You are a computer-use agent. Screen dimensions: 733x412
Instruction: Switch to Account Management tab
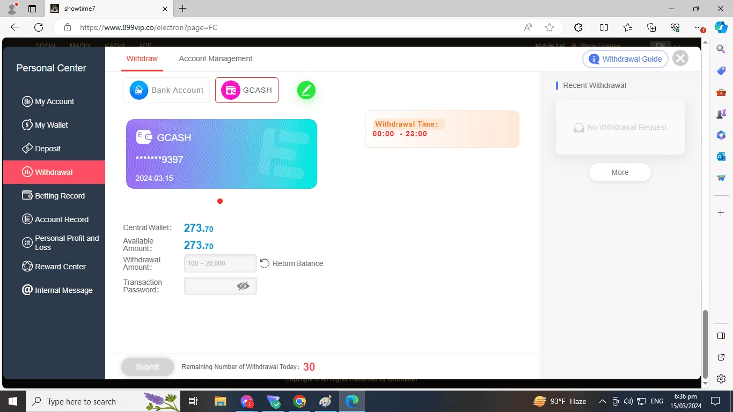coord(215,58)
